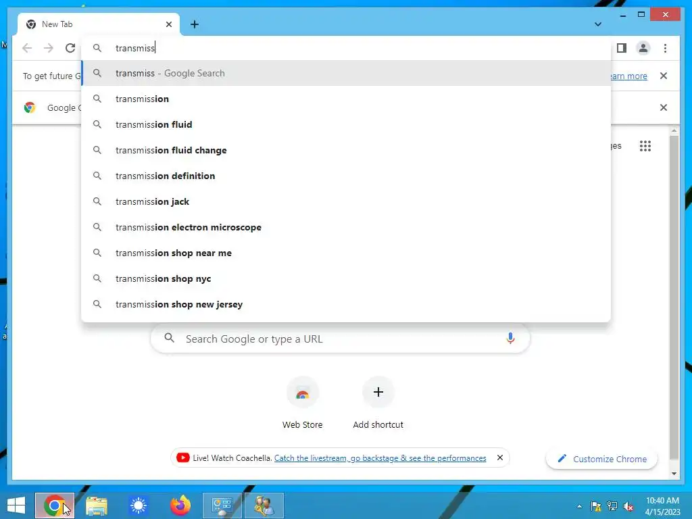The height and width of the screenshot is (519, 692).
Task: Open Chrome's three-dot menu
Action: point(665,48)
